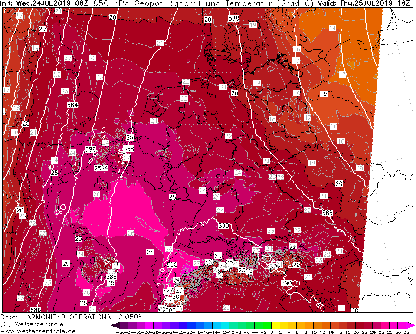Screen dimensions: 416x334
Task: Click the '0' legend tick label
Action: coord(272,332)
